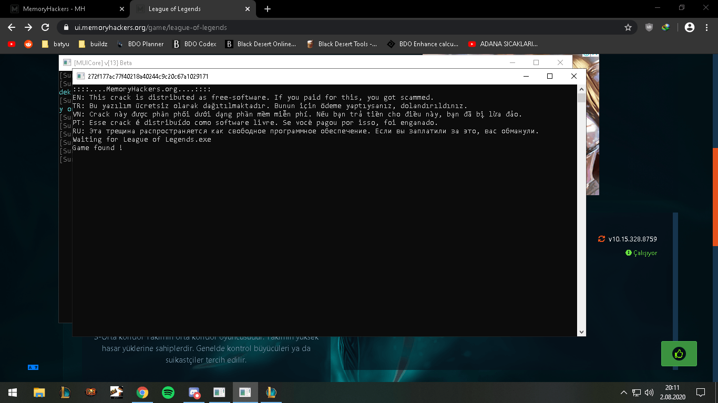
Task: Open a new browser tab with plus
Action: [268, 9]
